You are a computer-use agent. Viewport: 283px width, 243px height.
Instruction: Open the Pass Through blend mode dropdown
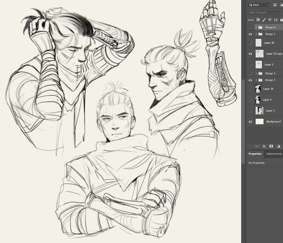(x=264, y=12)
